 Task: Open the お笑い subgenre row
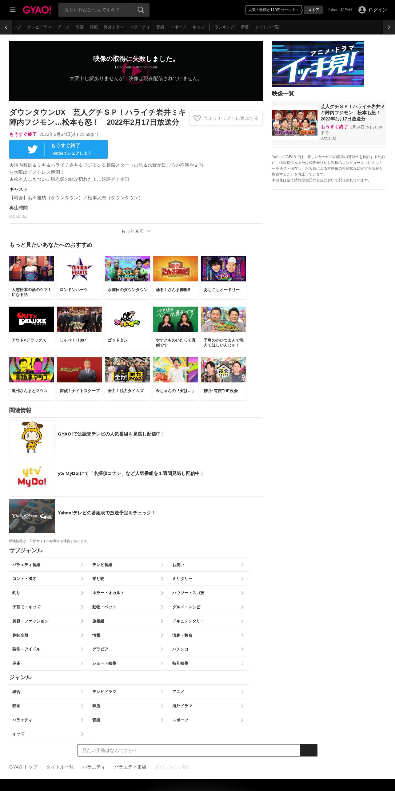(209, 565)
